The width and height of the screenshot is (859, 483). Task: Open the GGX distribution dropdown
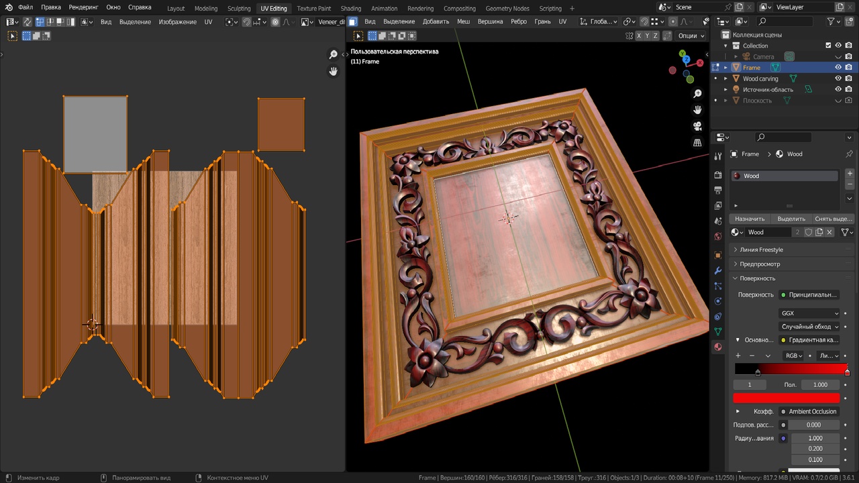[810, 313]
